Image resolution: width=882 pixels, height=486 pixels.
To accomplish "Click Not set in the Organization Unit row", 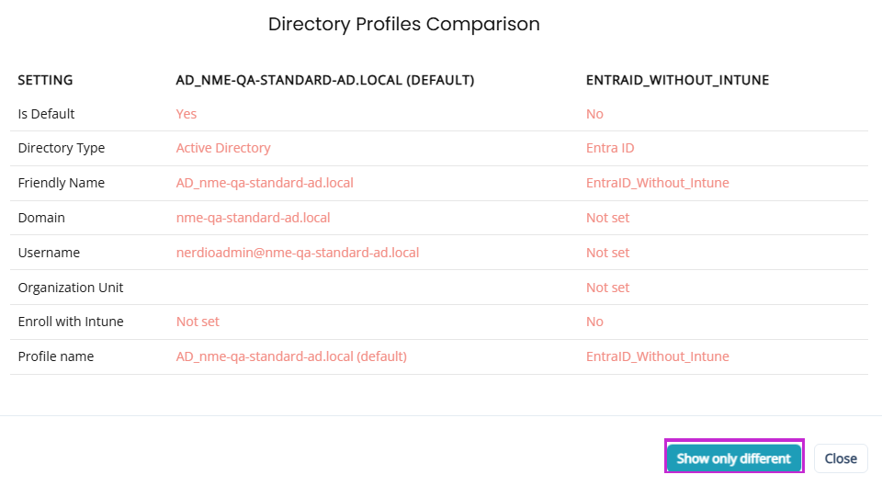I will coord(607,287).
